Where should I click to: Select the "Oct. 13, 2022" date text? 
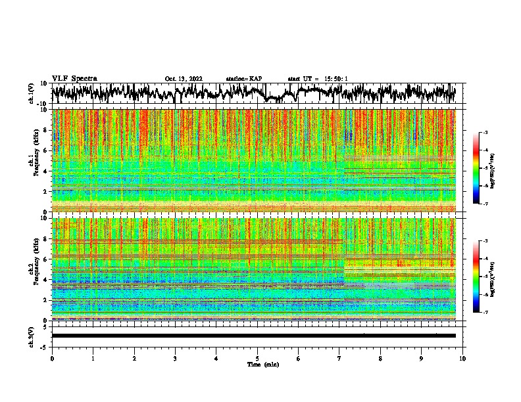(184, 79)
